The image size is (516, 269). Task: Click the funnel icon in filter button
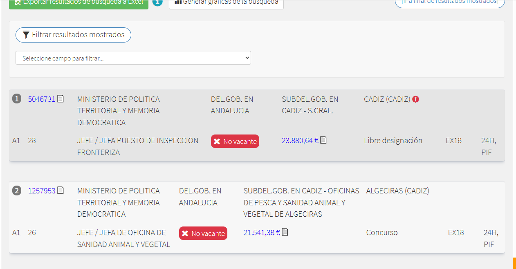(x=26, y=35)
